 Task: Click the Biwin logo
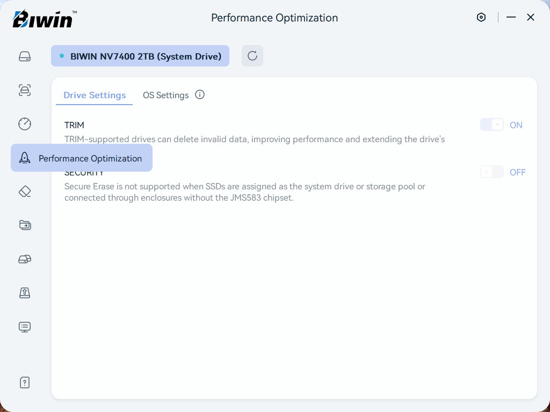pos(44,19)
